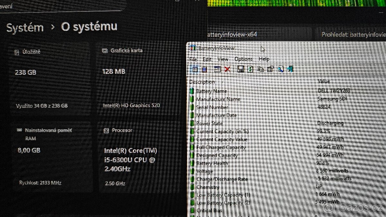This screenshot has height=217, width=386.
Task: Select Show Battery Information toolbar icon
Action: point(195,69)
